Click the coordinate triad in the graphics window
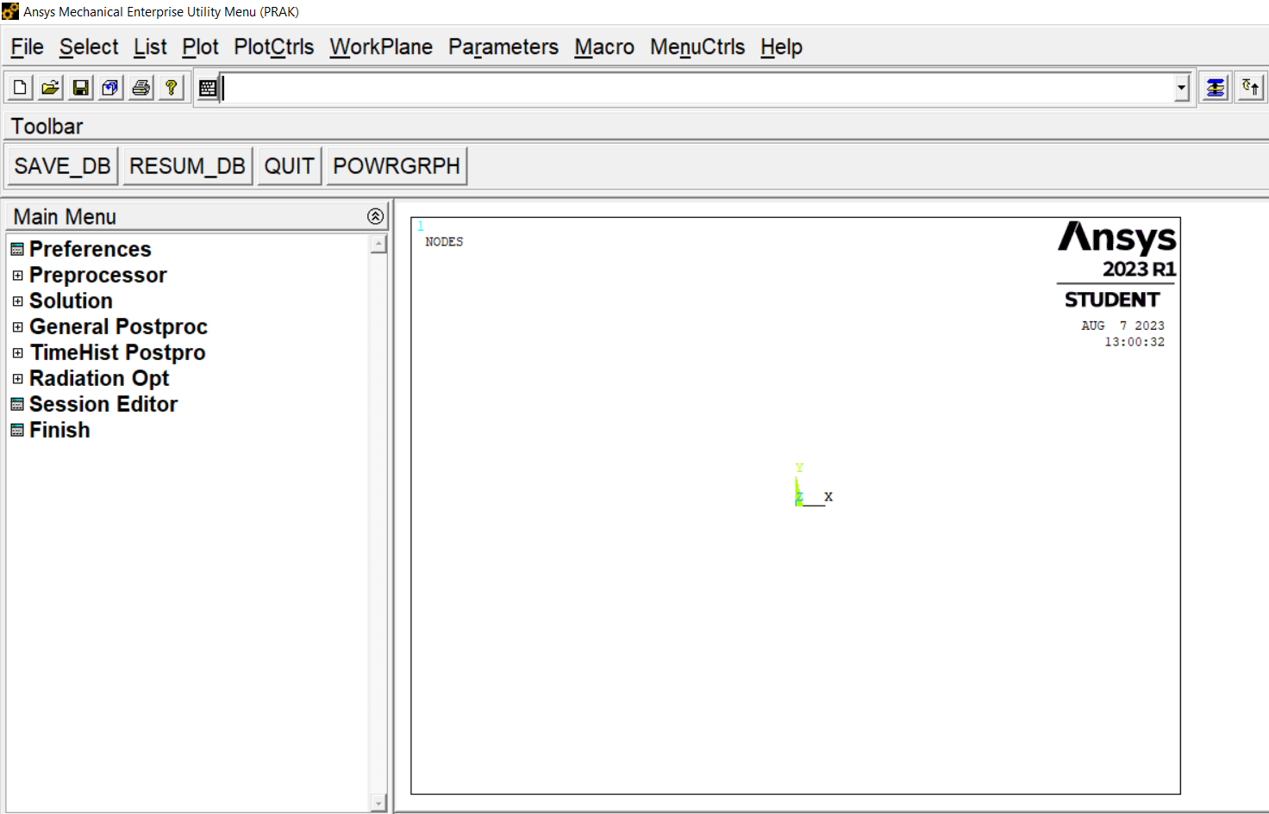The width and height of the screenshot is (1269, 814). (813, 485)
